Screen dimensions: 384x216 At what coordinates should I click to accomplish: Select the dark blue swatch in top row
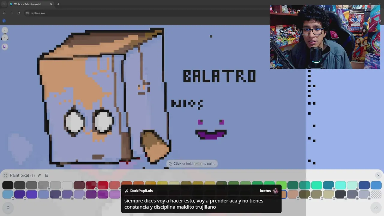(x=364, y=185)
